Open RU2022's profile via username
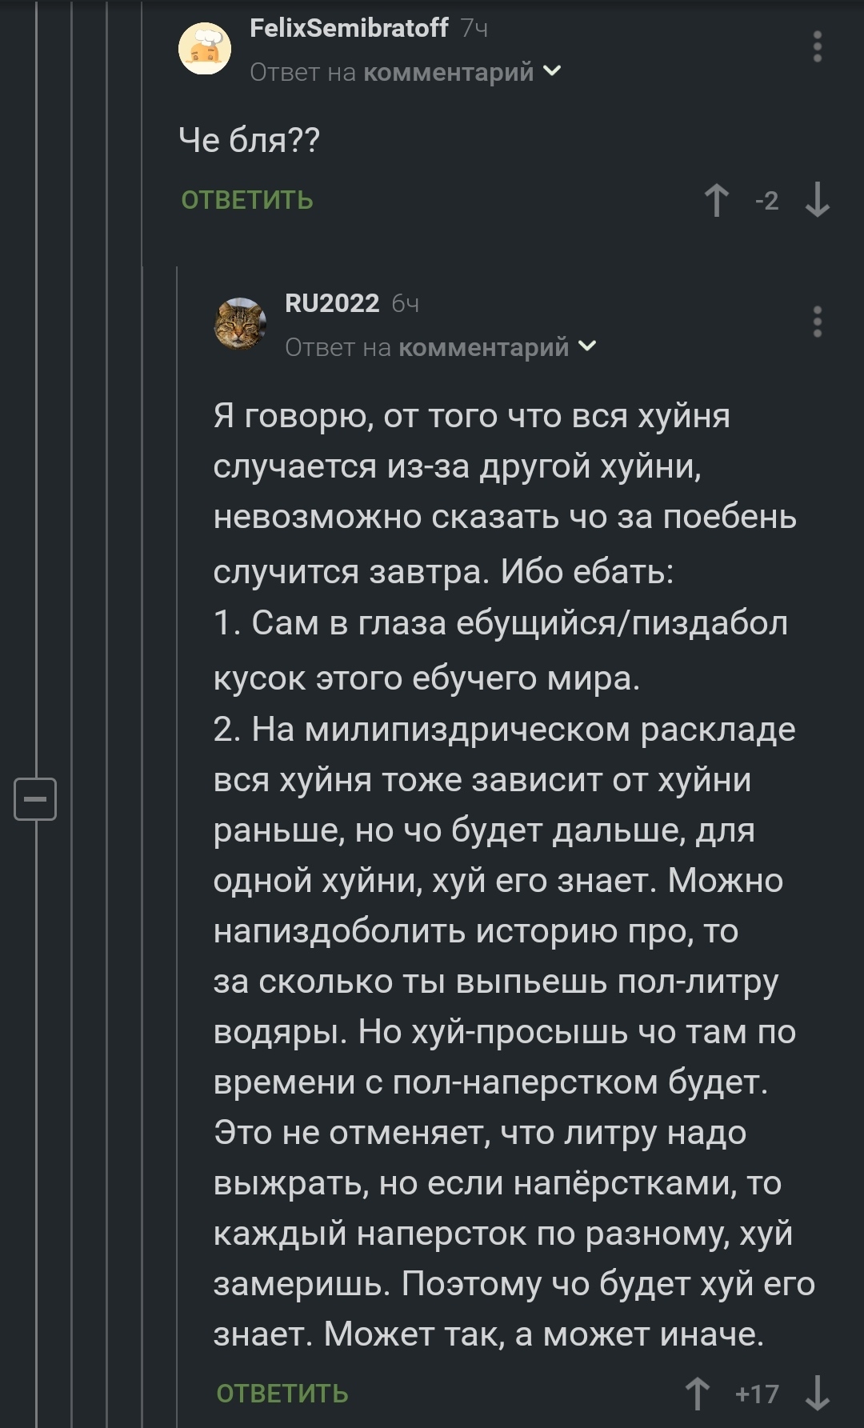Screen dimensions: 864x1428 click(x=332, y=304)
